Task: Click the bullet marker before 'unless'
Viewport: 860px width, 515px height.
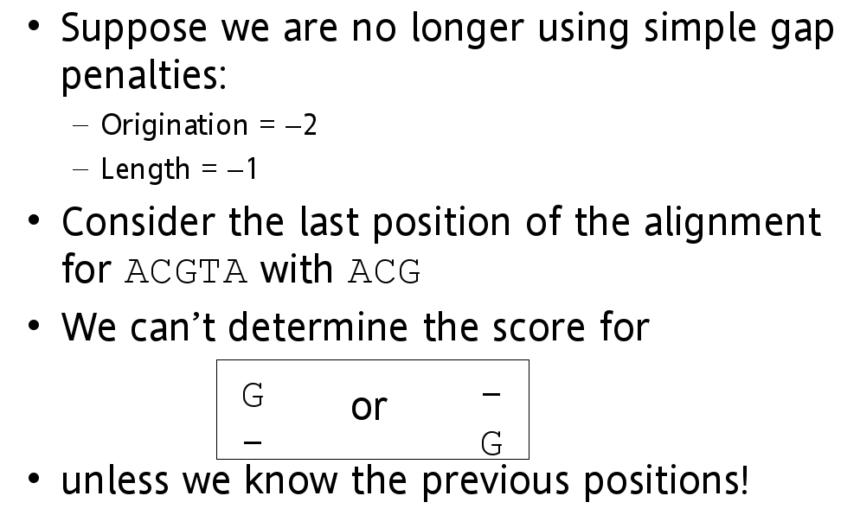Action: [34, 479]
